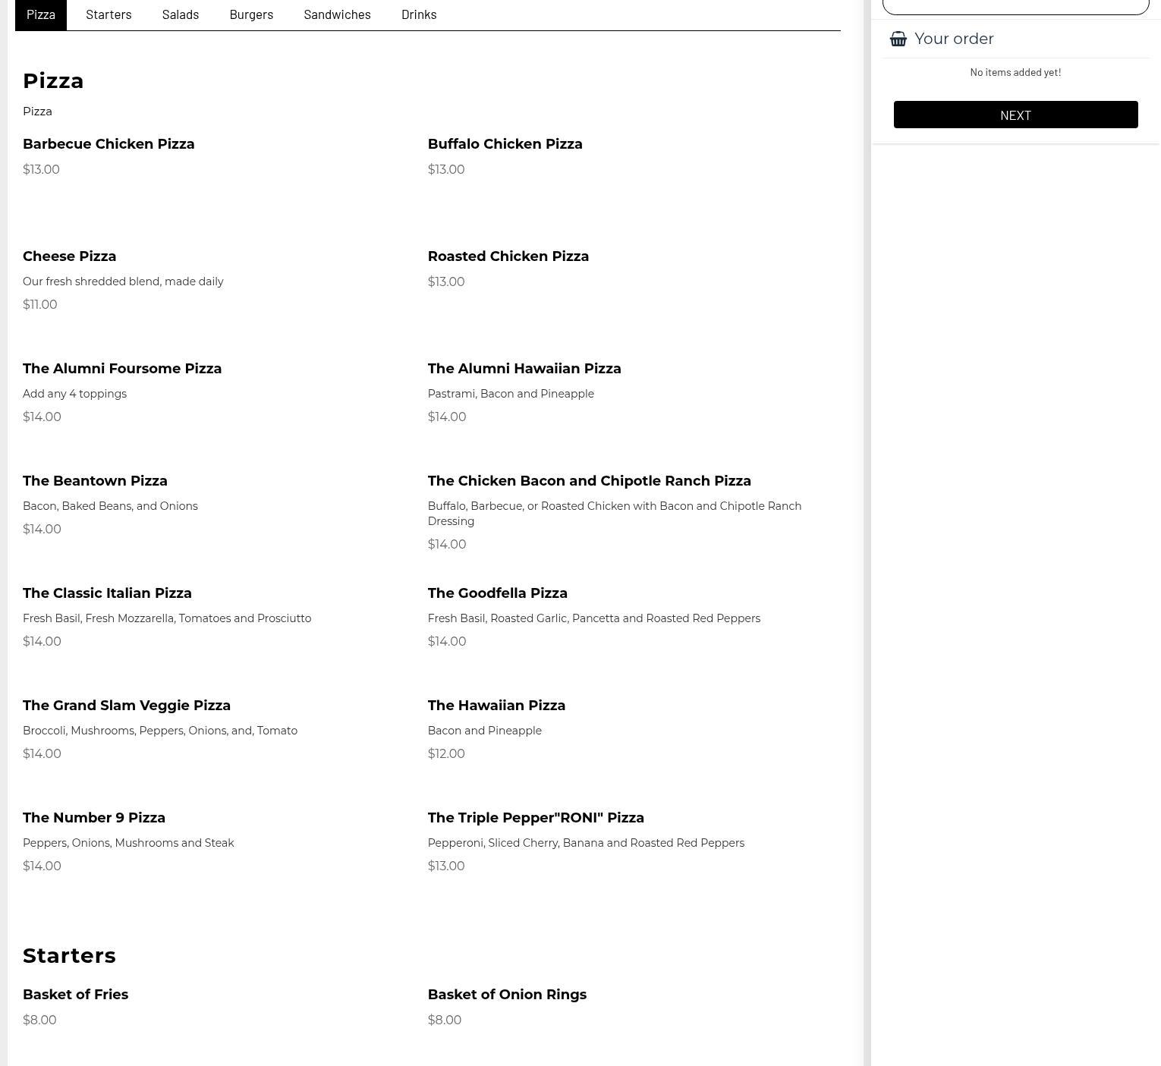Open the Drinks tab
The width and height of the screenshot is (1161, 1066).
tap(419, 14)
